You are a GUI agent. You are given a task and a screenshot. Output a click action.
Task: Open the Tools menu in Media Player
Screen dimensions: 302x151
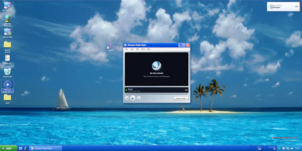tap(143, 49)
